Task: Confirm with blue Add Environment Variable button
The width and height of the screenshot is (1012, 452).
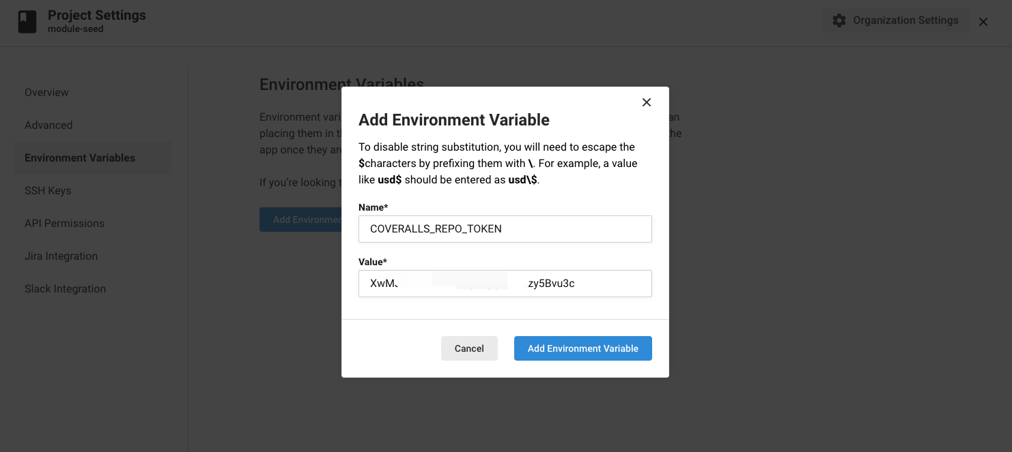Action: pyautogui.click(x=582, y=348)
